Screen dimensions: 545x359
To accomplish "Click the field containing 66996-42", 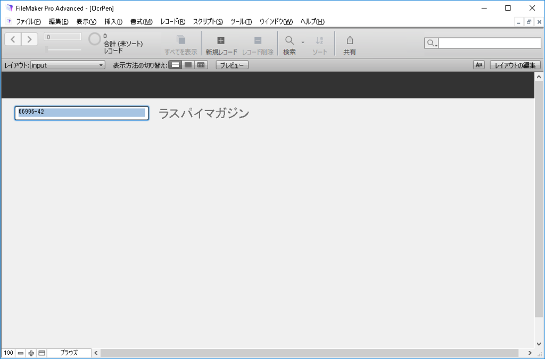I will point(81,113).
